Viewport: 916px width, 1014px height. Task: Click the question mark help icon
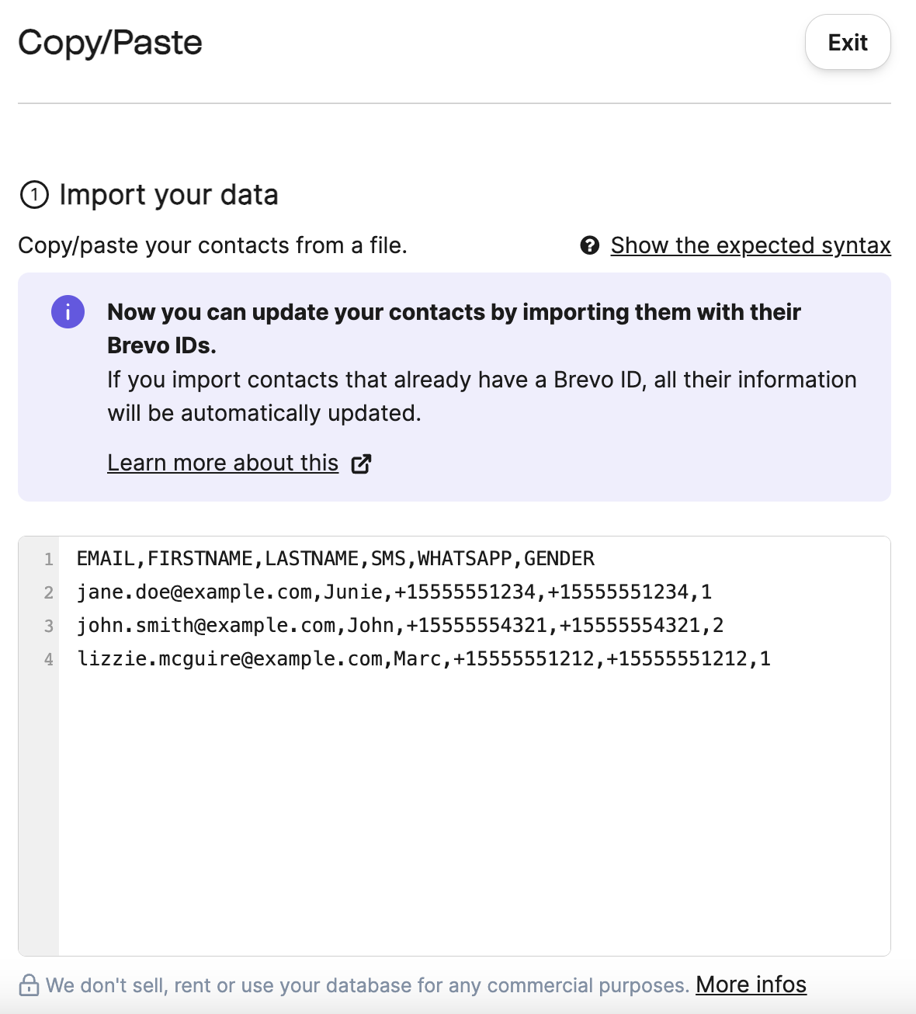(x=590, y=246)
